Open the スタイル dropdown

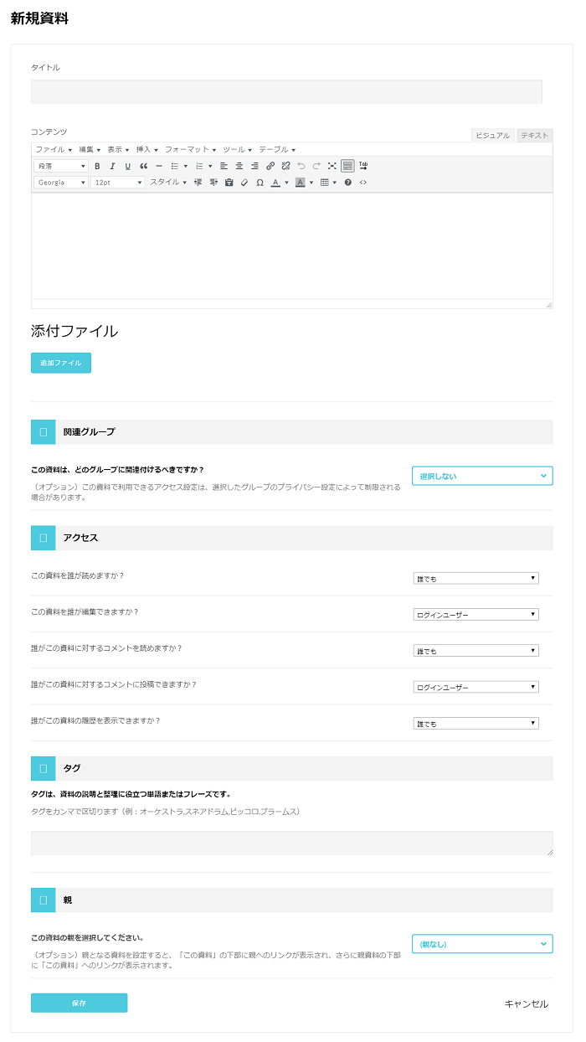tap(168, 182)
